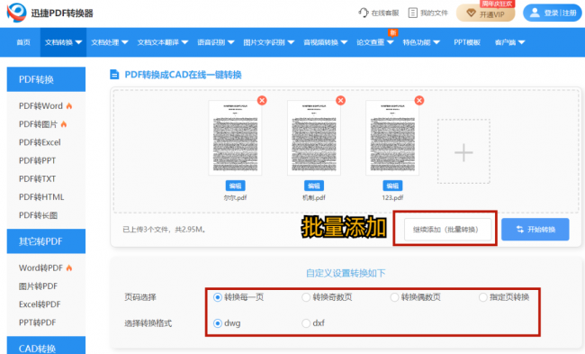Open PDF转Word in sidebar
The width and height of the screenshot is (585, 354).
point(40,106)
